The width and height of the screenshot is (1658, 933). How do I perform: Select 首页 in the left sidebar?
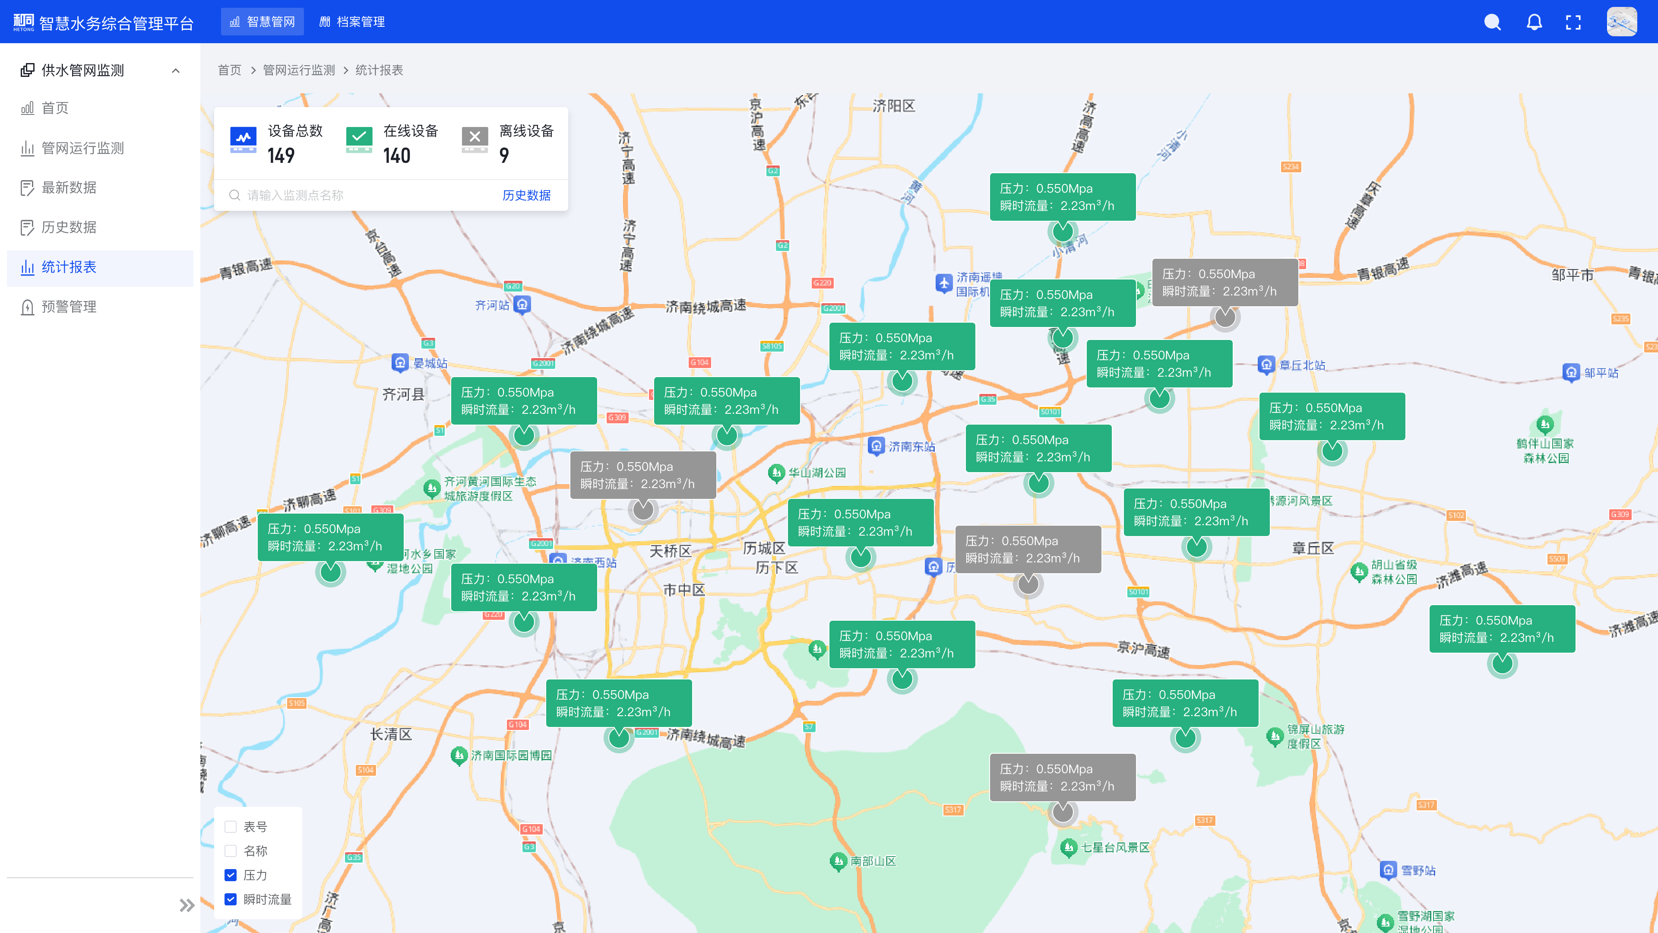point(57,108)
